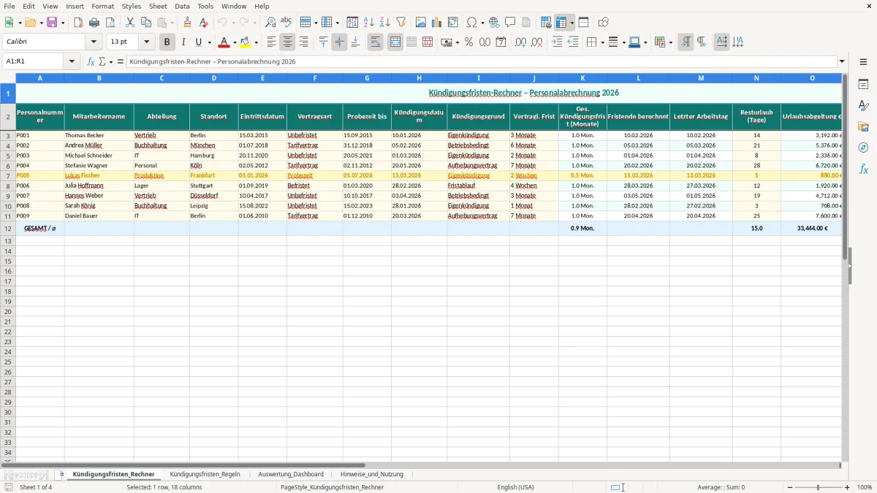Open font color dropdown arrow

[x=235, y=43]
